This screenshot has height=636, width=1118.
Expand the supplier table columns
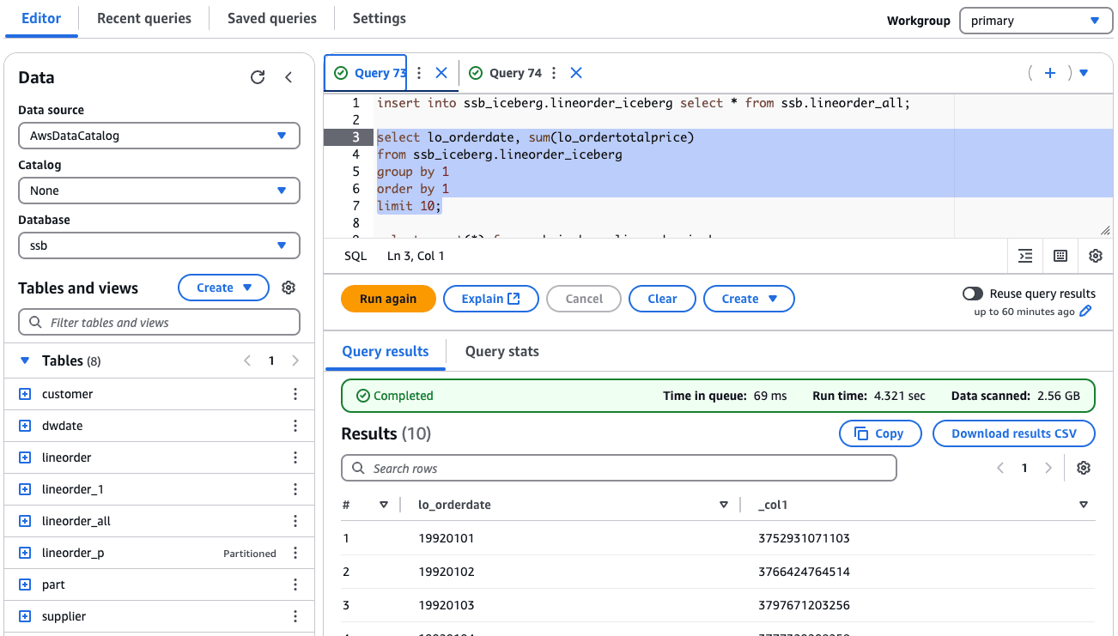(x=25, y=616)
